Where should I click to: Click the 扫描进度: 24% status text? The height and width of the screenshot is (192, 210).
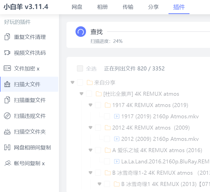(x=106, y=41)
